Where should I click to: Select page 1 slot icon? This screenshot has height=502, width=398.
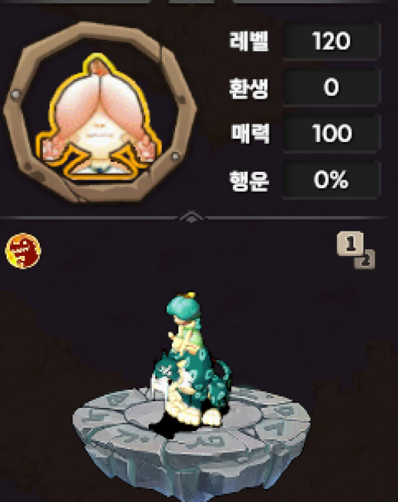[350, 243]
